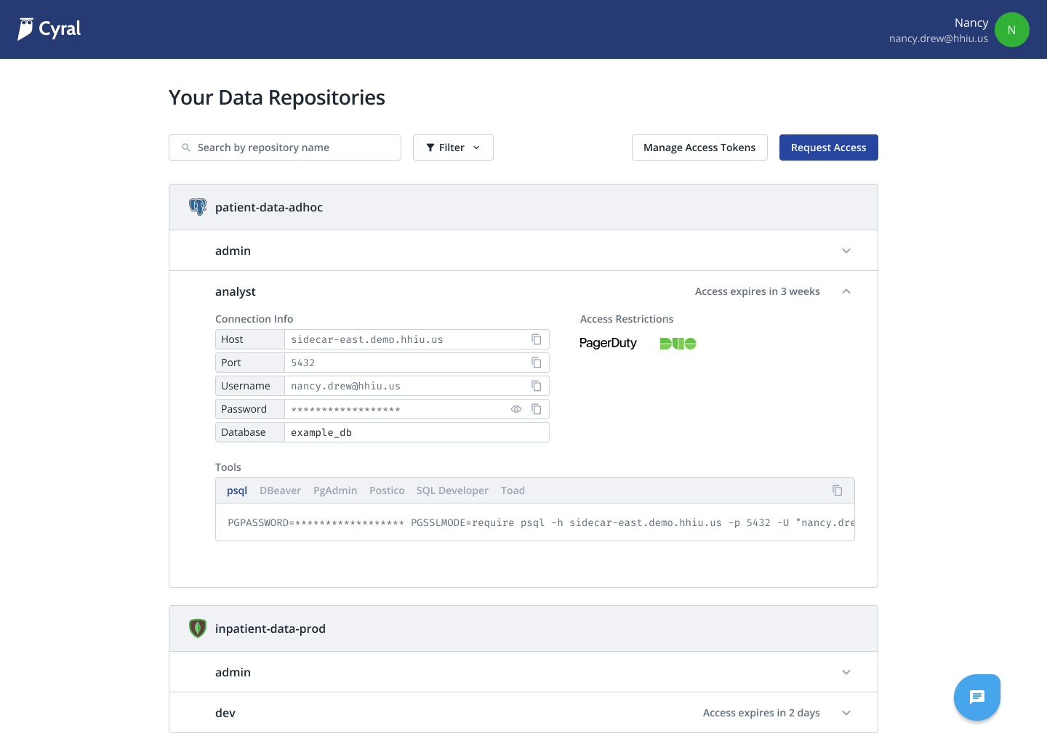Click the Request Access button
The width and height of the screenshot is (1047, 744).
pos(828,147)
